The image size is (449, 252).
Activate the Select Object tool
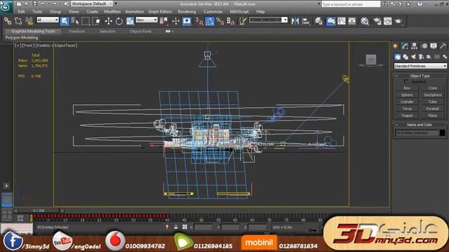[65, 21]
